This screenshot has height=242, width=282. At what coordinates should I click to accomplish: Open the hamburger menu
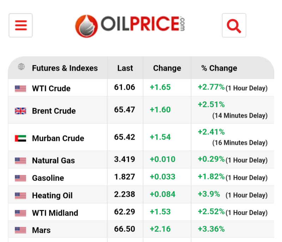(21, 25)
